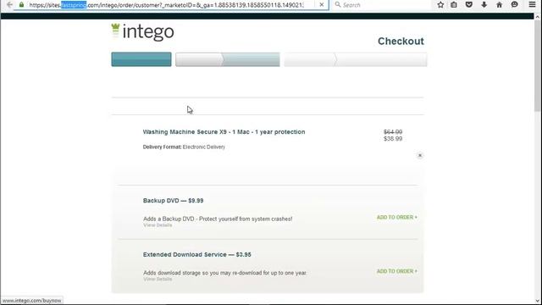Go to the browser home page
This screenshot has height=305, width=542.
pyautogui.click(x=499, y=5)
